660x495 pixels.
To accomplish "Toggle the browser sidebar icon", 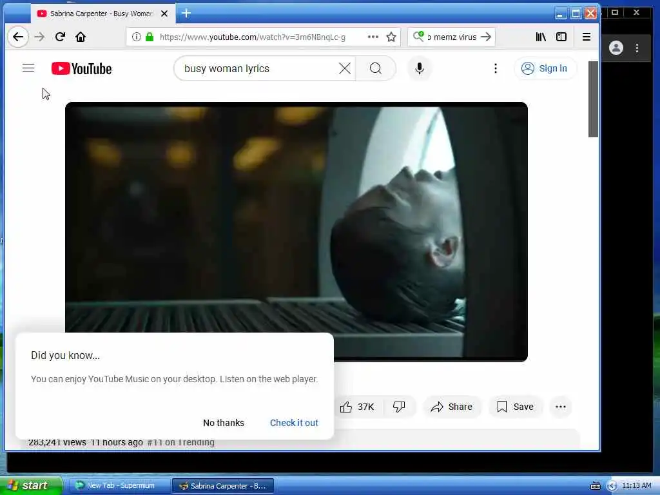I will click(x=561, y=37).
